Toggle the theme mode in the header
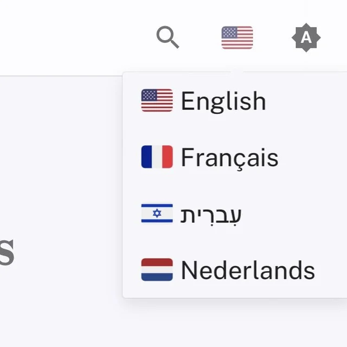 click(306, 37)
